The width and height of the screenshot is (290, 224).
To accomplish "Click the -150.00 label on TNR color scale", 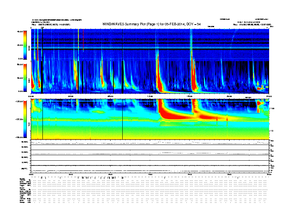I will click(x=19, y=137).
